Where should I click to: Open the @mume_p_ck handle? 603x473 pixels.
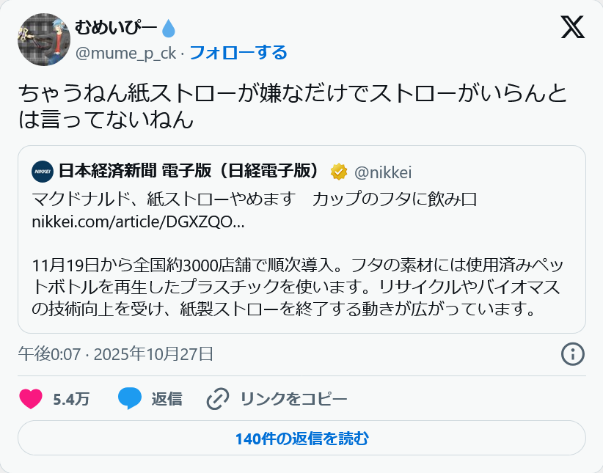click(125, 53)
